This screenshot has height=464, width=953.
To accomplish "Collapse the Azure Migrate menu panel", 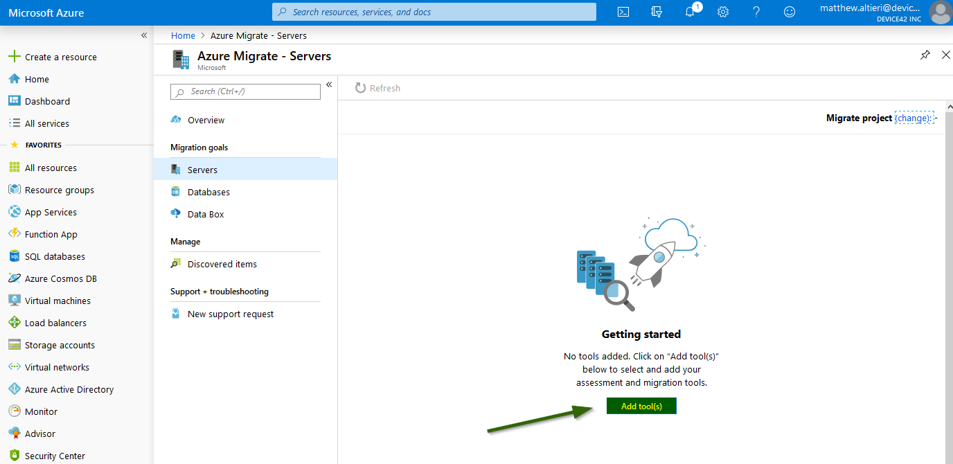I will click(x=329, y=84).
